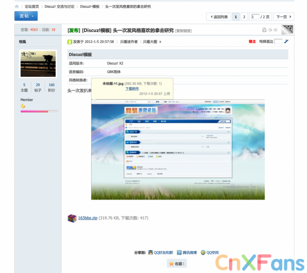Viewport: 307px width, 273px height.
Task: Click the previous thread arrow icon
Action: pyautogui.click(x=270, y=30)
